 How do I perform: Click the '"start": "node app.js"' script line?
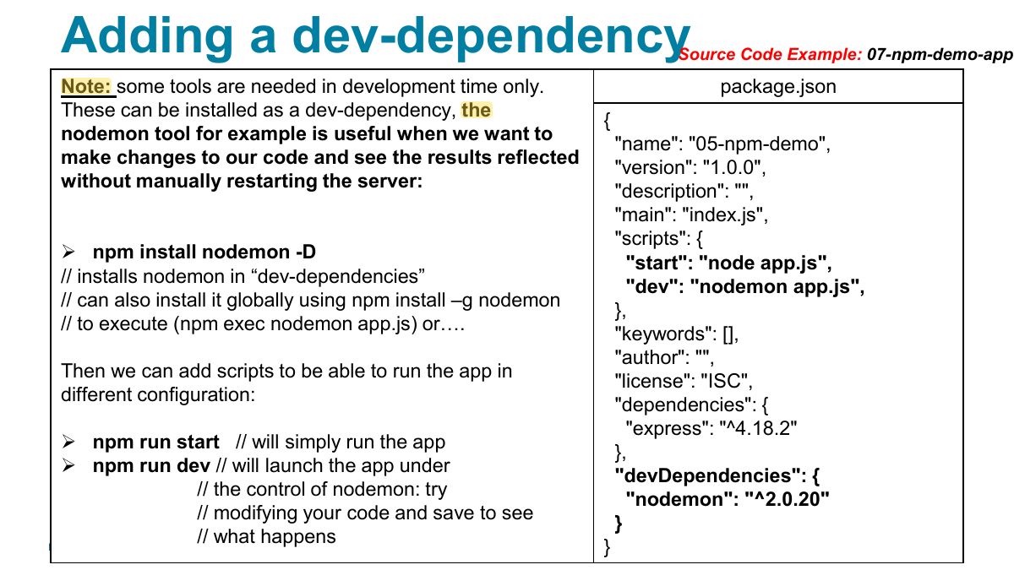pyautogui.click(x=729, y=263)
